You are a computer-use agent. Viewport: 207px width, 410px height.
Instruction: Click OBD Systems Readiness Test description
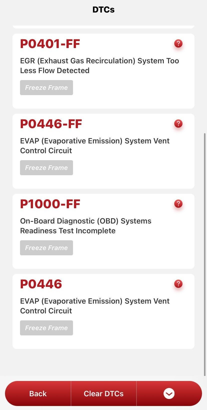pos(85,226)
